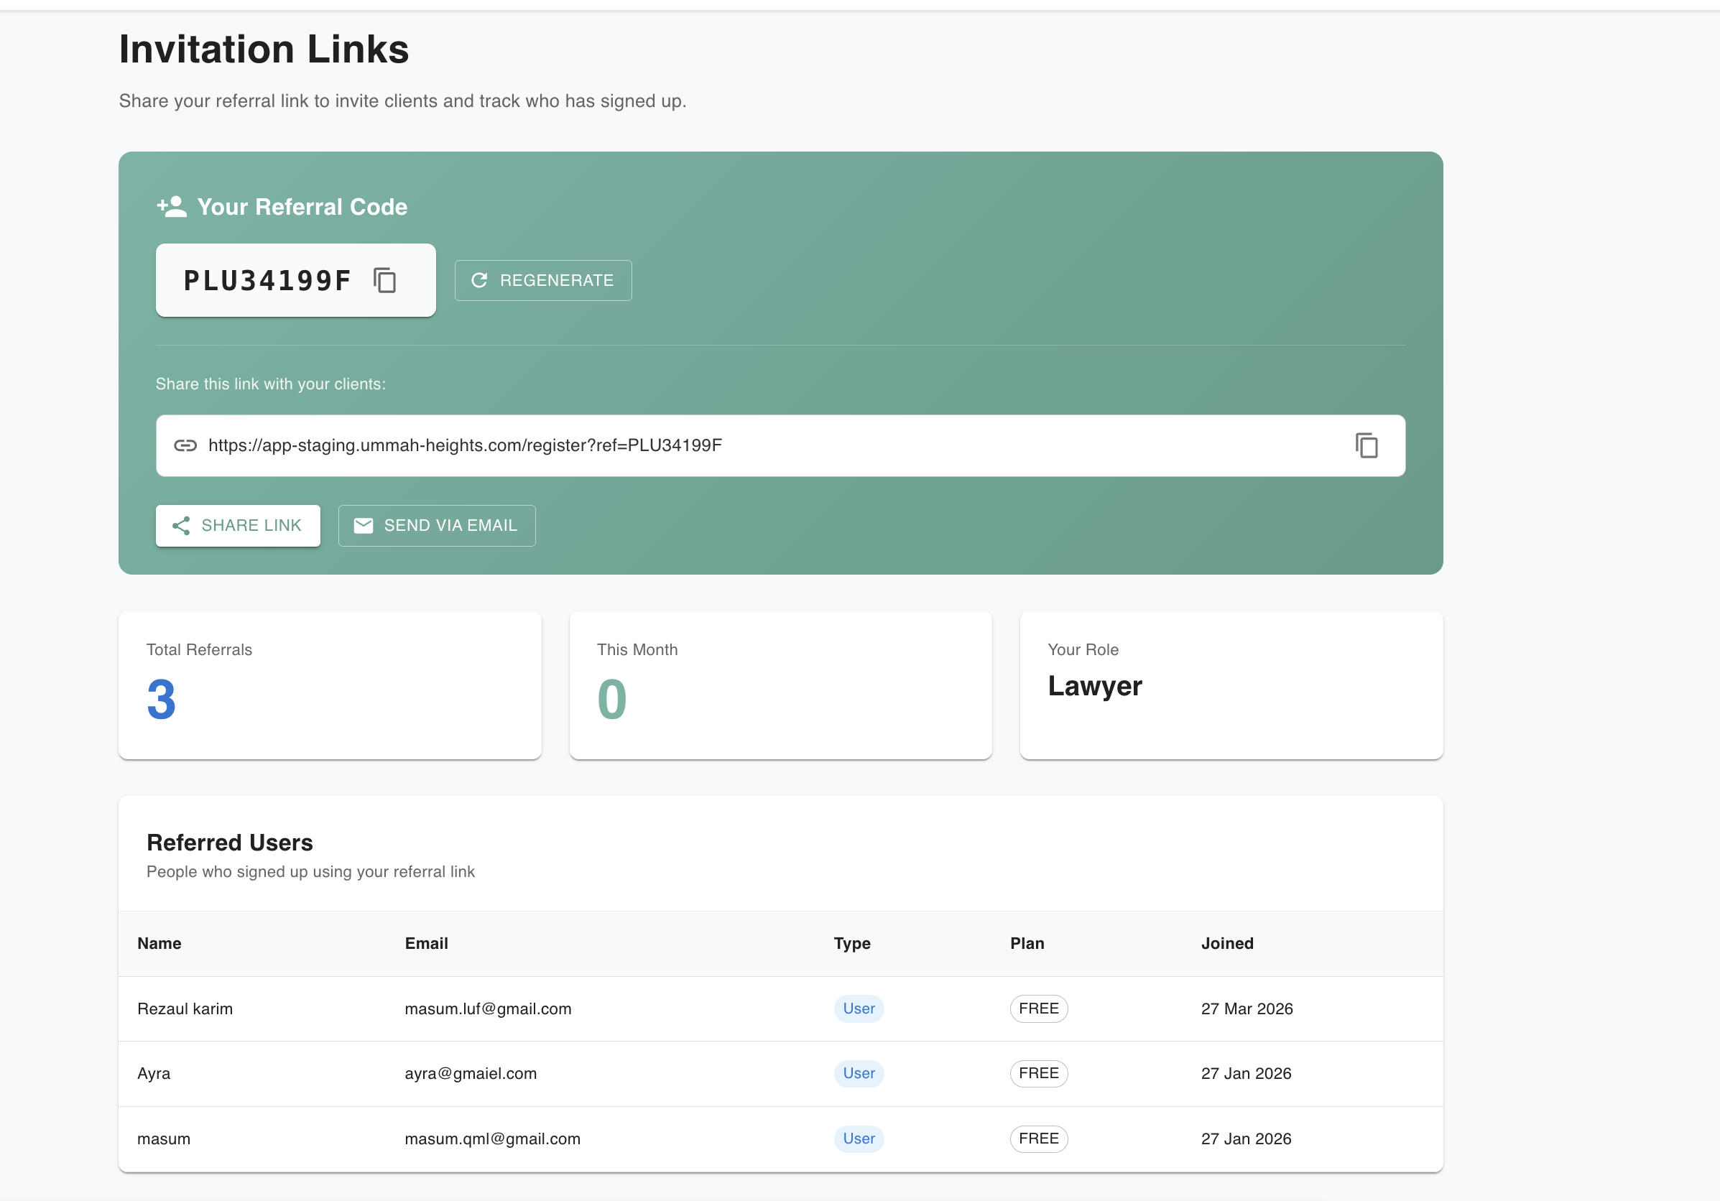Select the referral link URL field
Screen dimensions: 1720x1201
click(x=749, y=445)
